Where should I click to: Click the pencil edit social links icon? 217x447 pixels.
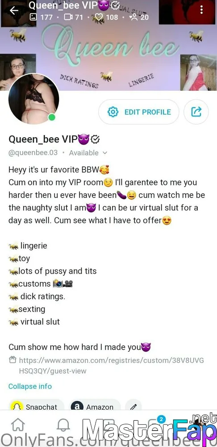tap(134, 407)
